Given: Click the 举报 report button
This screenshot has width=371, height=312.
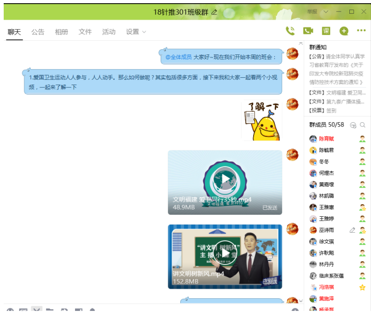Looking at the screenshot, I should (312, 12).
